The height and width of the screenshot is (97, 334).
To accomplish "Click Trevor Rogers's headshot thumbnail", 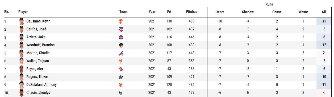I will [x=22, y=77].
